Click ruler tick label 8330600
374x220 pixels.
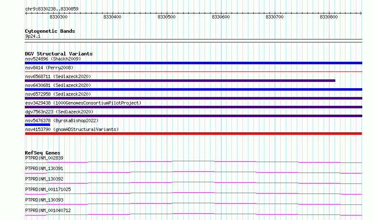tap(221, 17)
